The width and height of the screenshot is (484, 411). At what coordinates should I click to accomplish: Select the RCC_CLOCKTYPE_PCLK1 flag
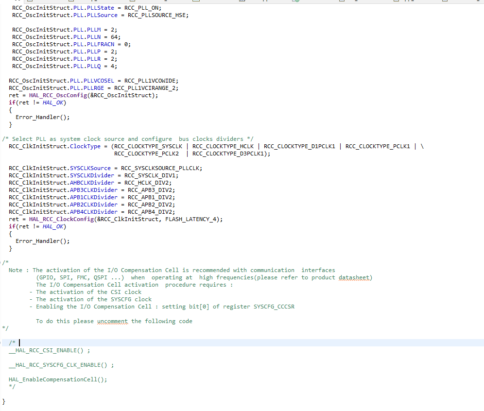[x=378, y=146]
